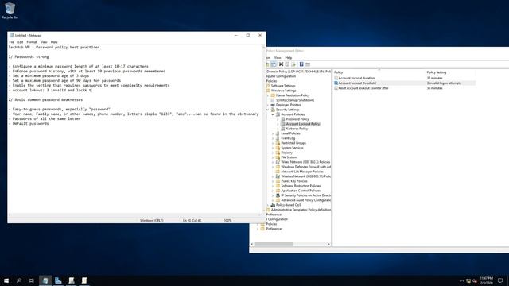Click the Deployed Printers tree icon
This screenshot has width=509, height=286.
point(273,105)
